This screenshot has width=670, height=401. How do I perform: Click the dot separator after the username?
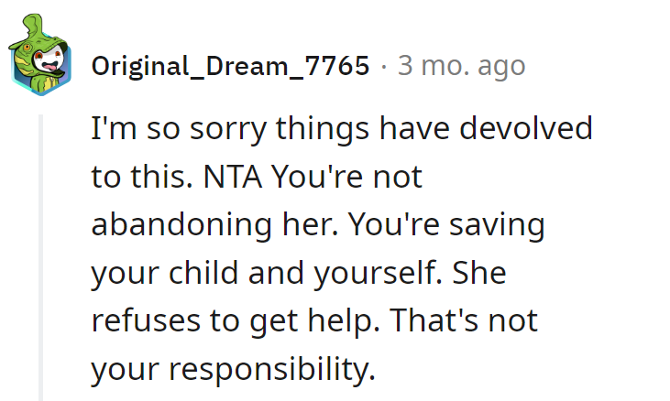pos(383,66)
